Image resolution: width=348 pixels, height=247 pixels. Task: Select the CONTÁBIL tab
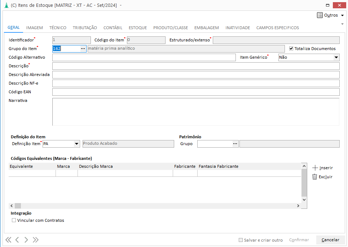click(113, 28)
